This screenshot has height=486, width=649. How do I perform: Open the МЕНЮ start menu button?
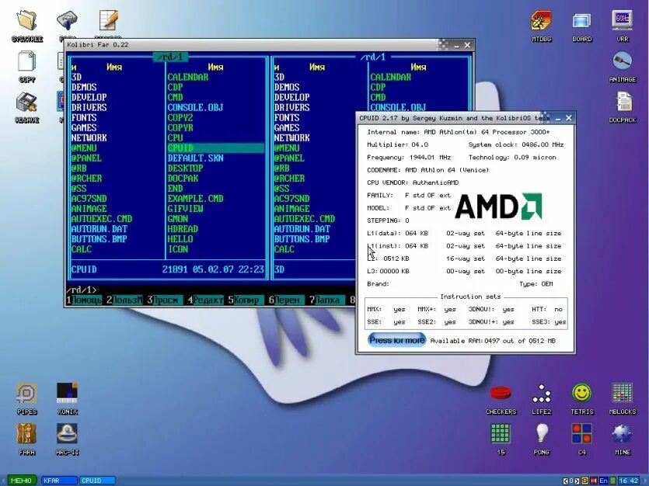[x=22, y=481]
